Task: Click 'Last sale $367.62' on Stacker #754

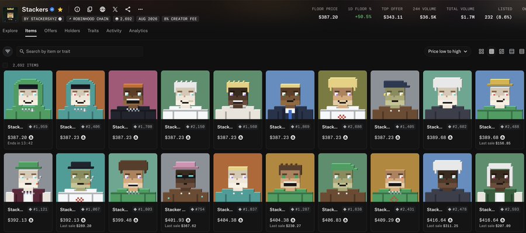Action: tap(181, 226)
